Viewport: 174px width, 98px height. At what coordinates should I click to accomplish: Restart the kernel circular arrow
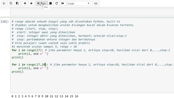[57, 3]
